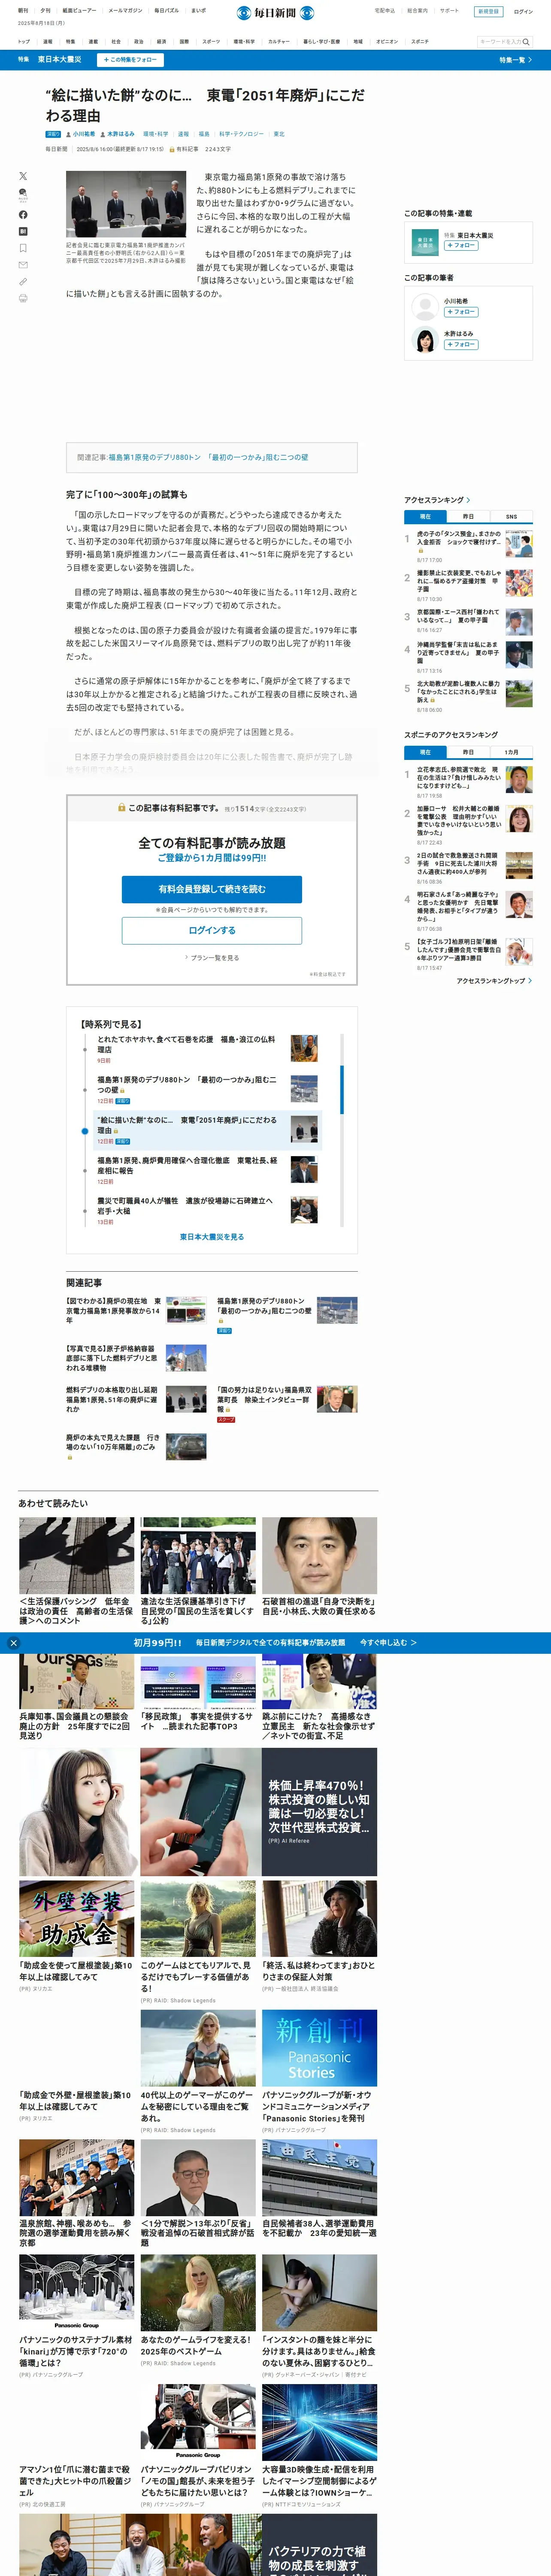Screen dimensions: 551x2576
Task: Click the article press-conference photo
Action: tap(126, 204)
